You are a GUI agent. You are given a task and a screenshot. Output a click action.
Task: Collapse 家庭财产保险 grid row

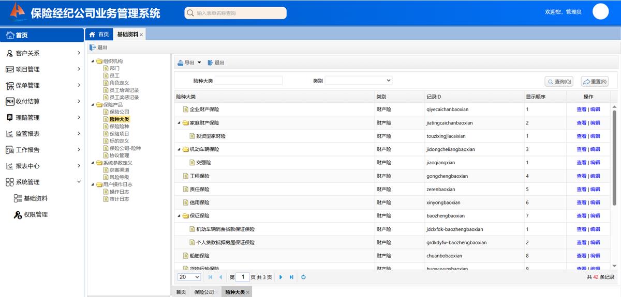179,123
